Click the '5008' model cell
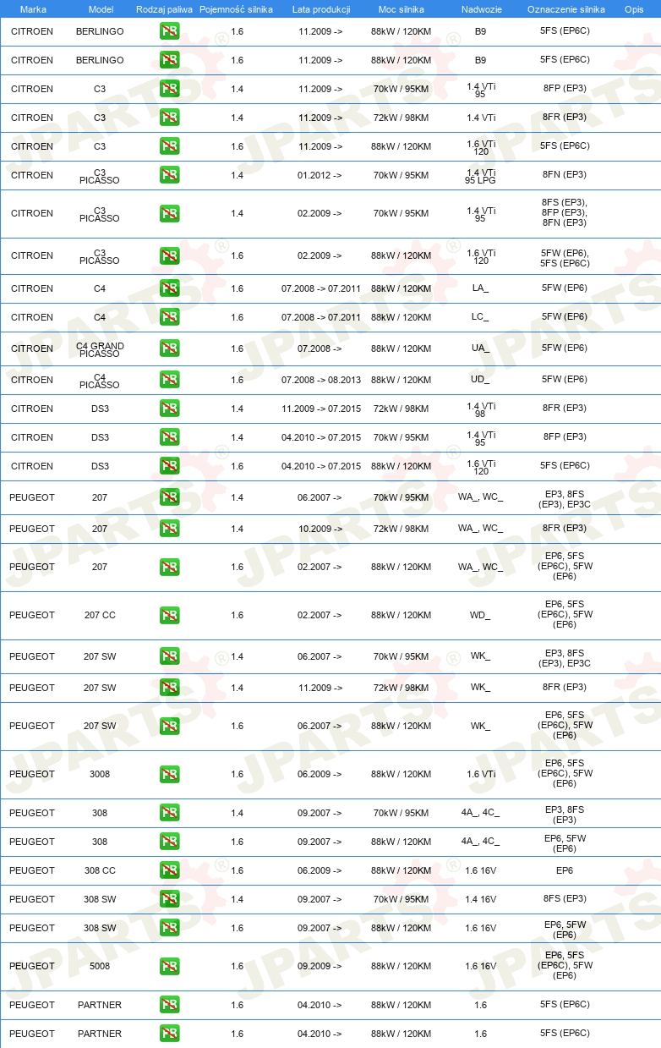Screen dimensions: 661x1048 [x=100, y=966]
